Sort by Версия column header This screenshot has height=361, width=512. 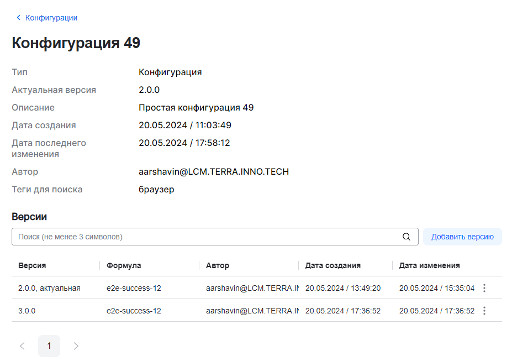(32, 265)
